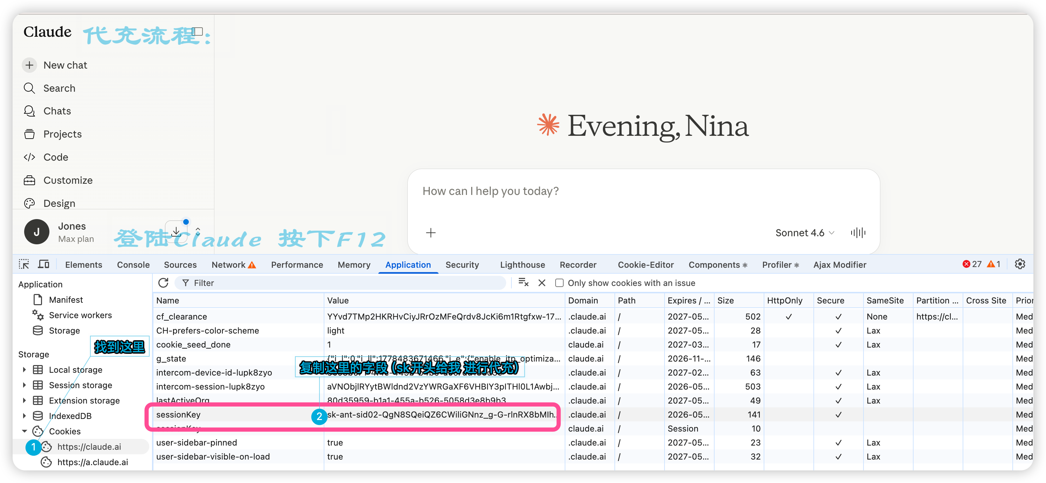Screen dimensions: 1046x483
Task: Click the inspect element picker icon
Action: coord(24,264)
